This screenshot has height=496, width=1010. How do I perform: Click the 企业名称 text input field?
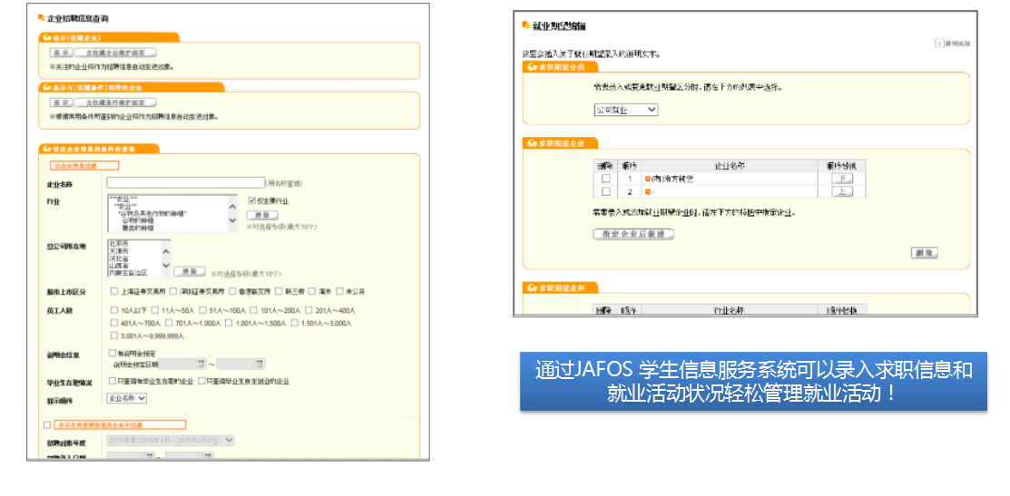[184, 183]
